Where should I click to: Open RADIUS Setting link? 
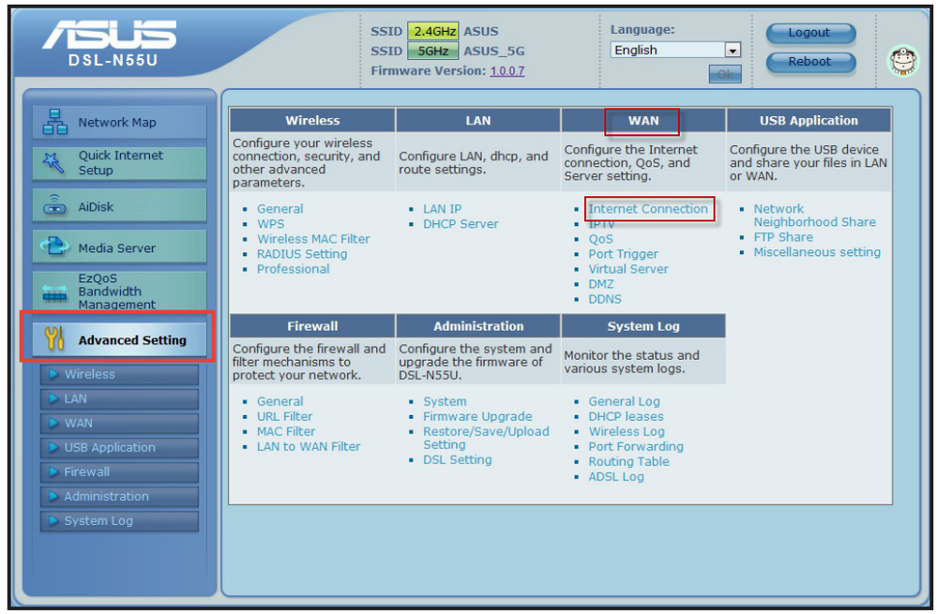tap(302, 254)
